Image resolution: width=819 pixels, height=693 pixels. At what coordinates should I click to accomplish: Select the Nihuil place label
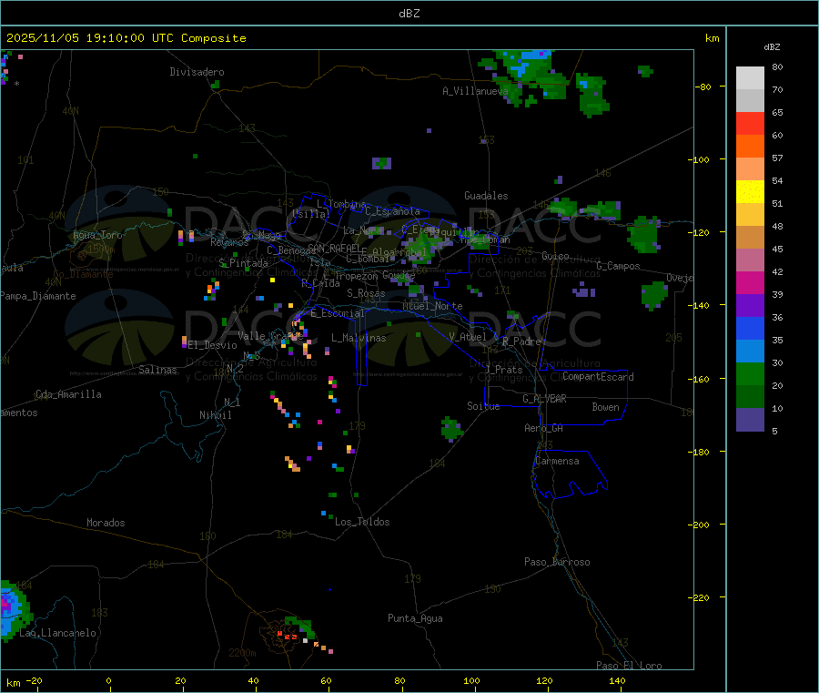(x=215, y=415)
